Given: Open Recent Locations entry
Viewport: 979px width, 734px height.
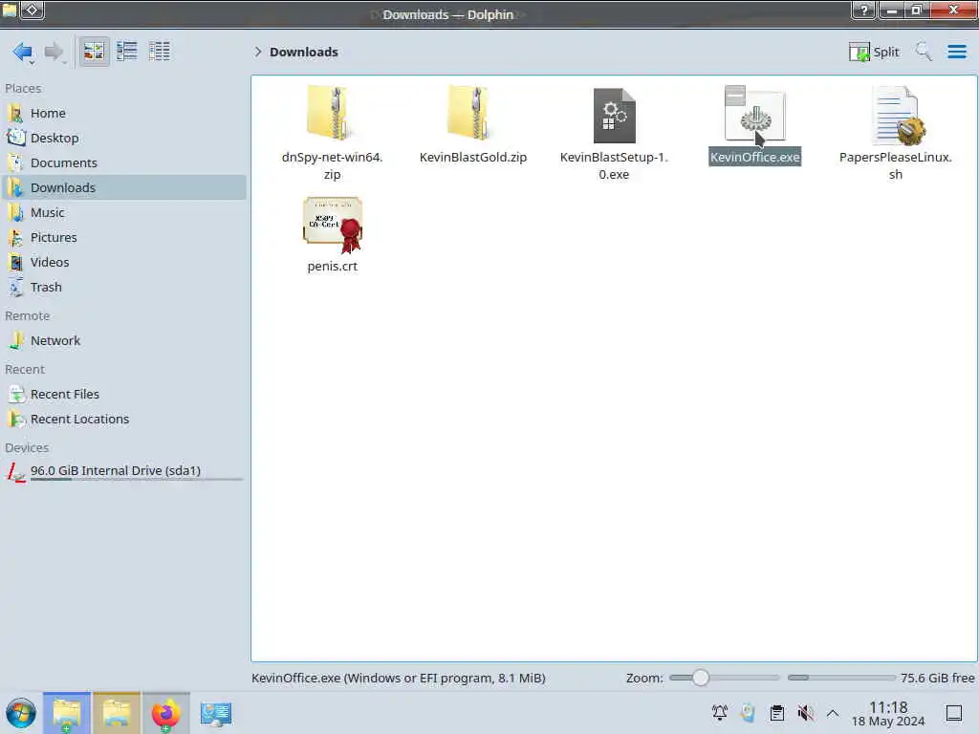Looking at the screenshot, I should click(123, 420).
